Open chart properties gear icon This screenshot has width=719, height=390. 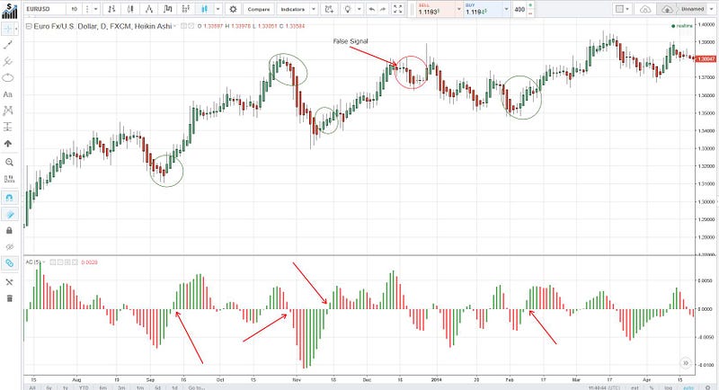[x=233, y=9]
